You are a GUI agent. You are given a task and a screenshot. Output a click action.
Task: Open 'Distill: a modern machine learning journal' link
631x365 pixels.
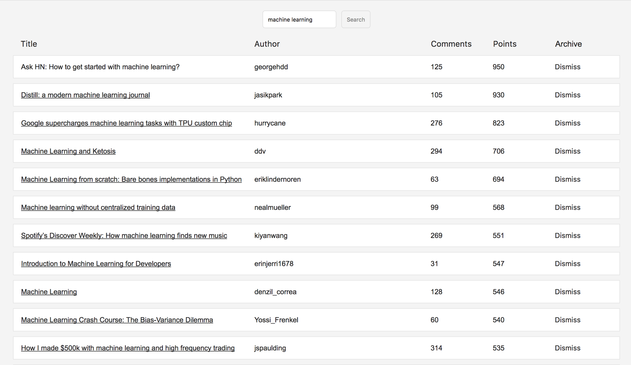coord(85,95)
